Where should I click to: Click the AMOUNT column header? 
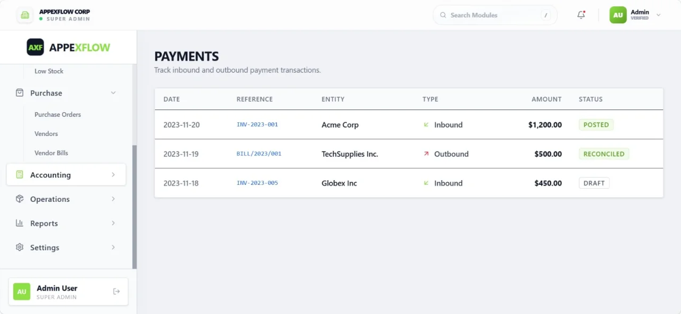[x=546, y=99]
